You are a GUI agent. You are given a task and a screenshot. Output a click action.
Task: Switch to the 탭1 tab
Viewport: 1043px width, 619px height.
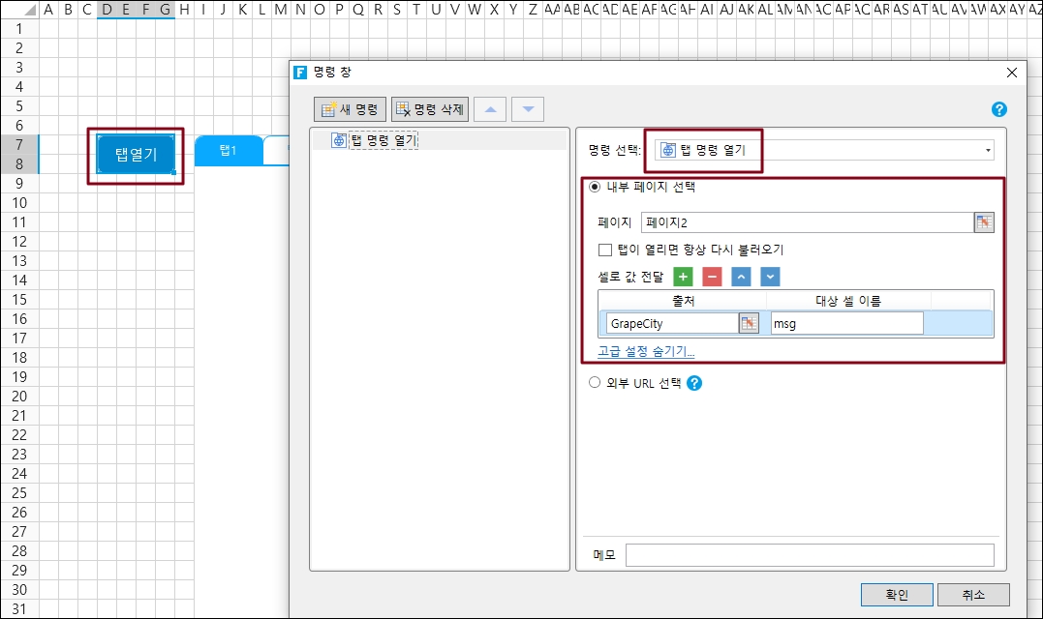pyautogui.click(x=228, y=151)
